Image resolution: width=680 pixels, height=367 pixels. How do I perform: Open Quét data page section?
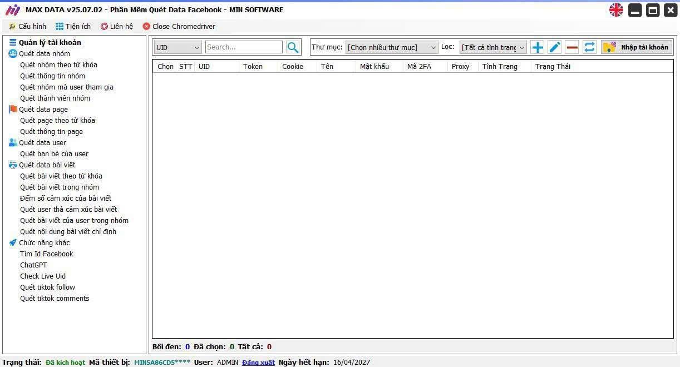[x=43, y=110]
